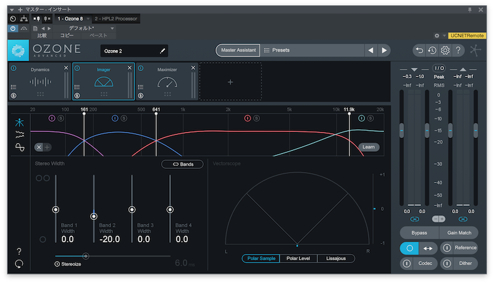
Task: Click the undo arrow icon
Action: (419, 51)
